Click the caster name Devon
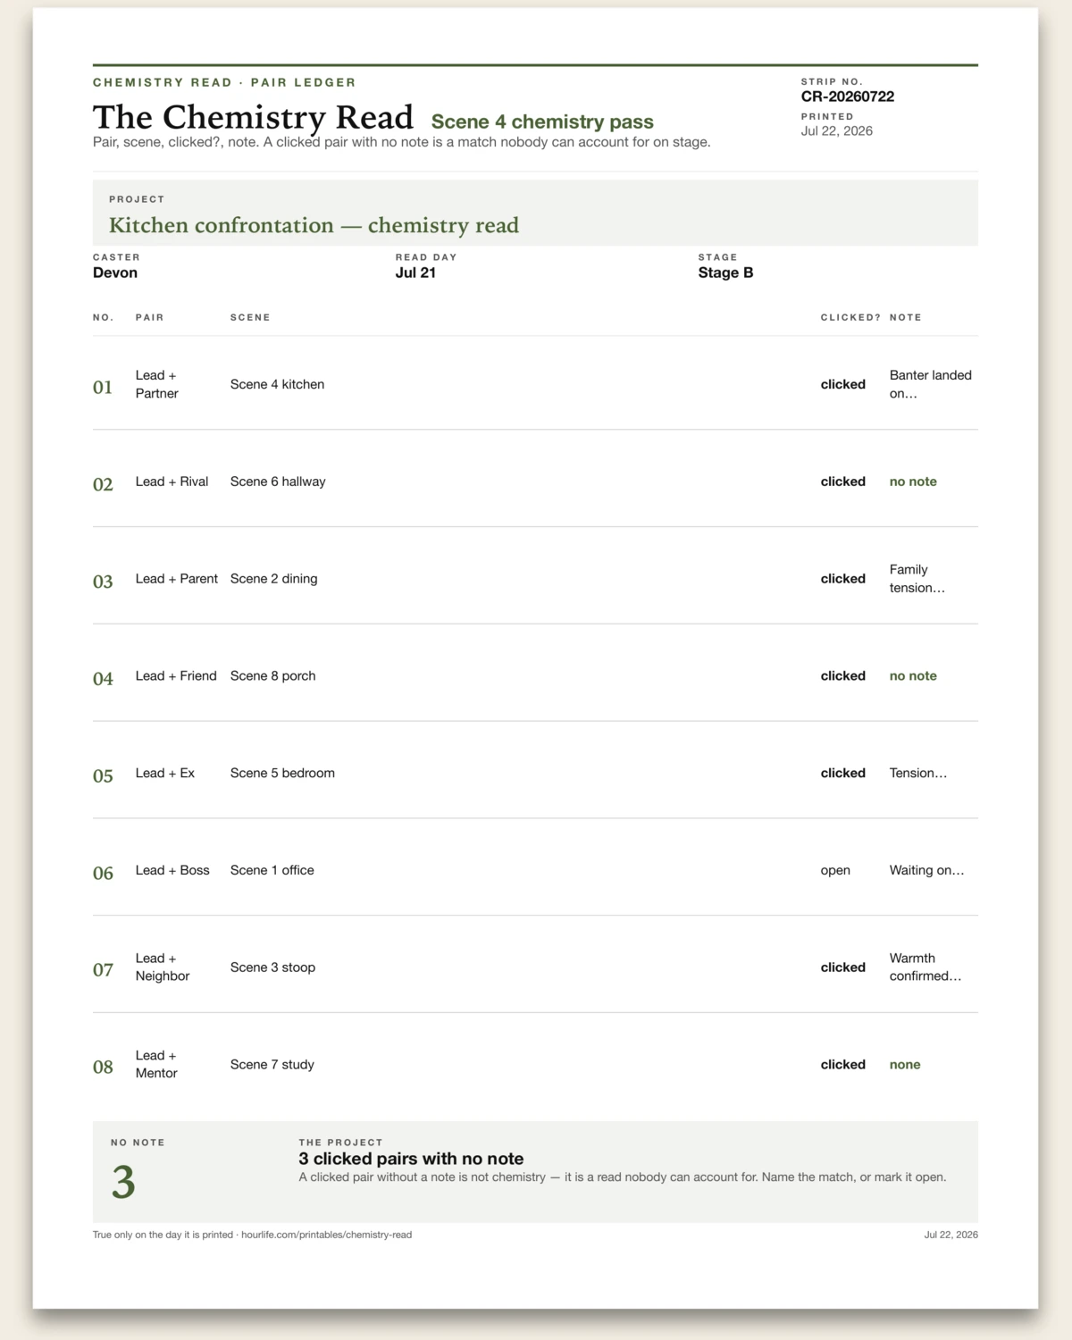The height and width of the screenshot is (1340, 1072). 115,272
